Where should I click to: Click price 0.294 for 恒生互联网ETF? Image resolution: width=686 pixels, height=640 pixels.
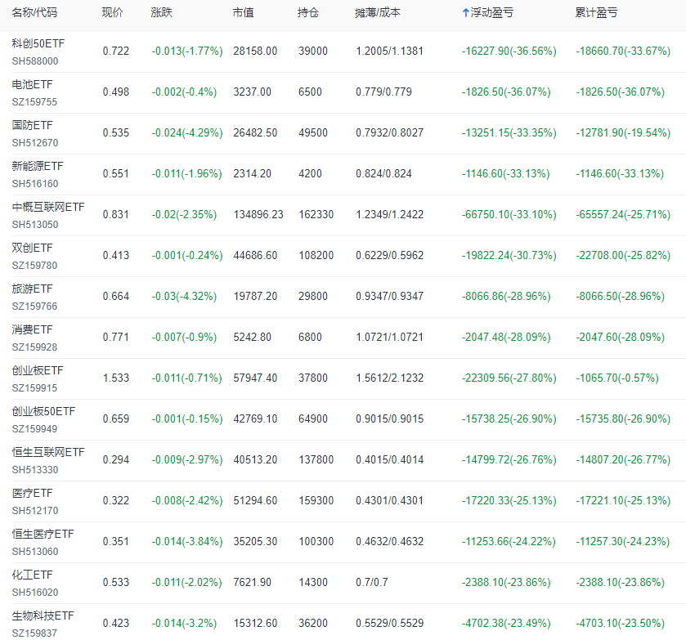[x=116, y=460]
